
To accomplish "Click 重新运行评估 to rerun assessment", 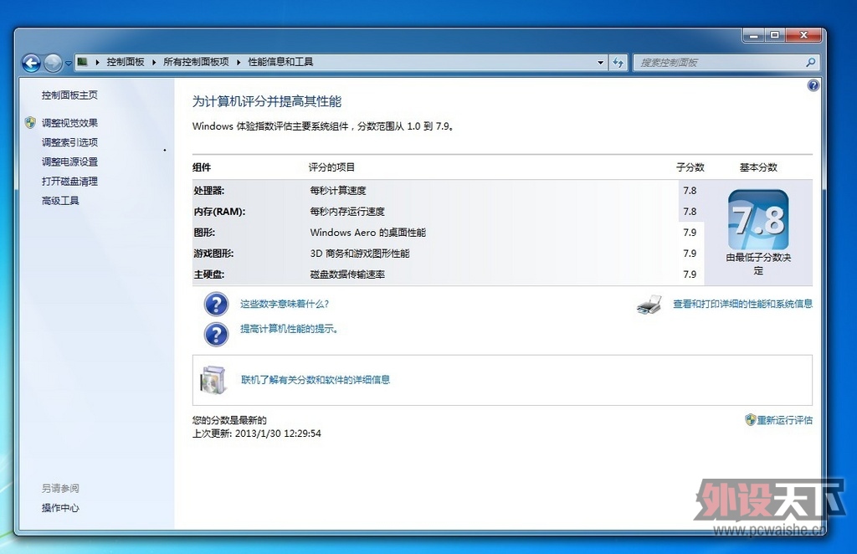I will 784,420.
